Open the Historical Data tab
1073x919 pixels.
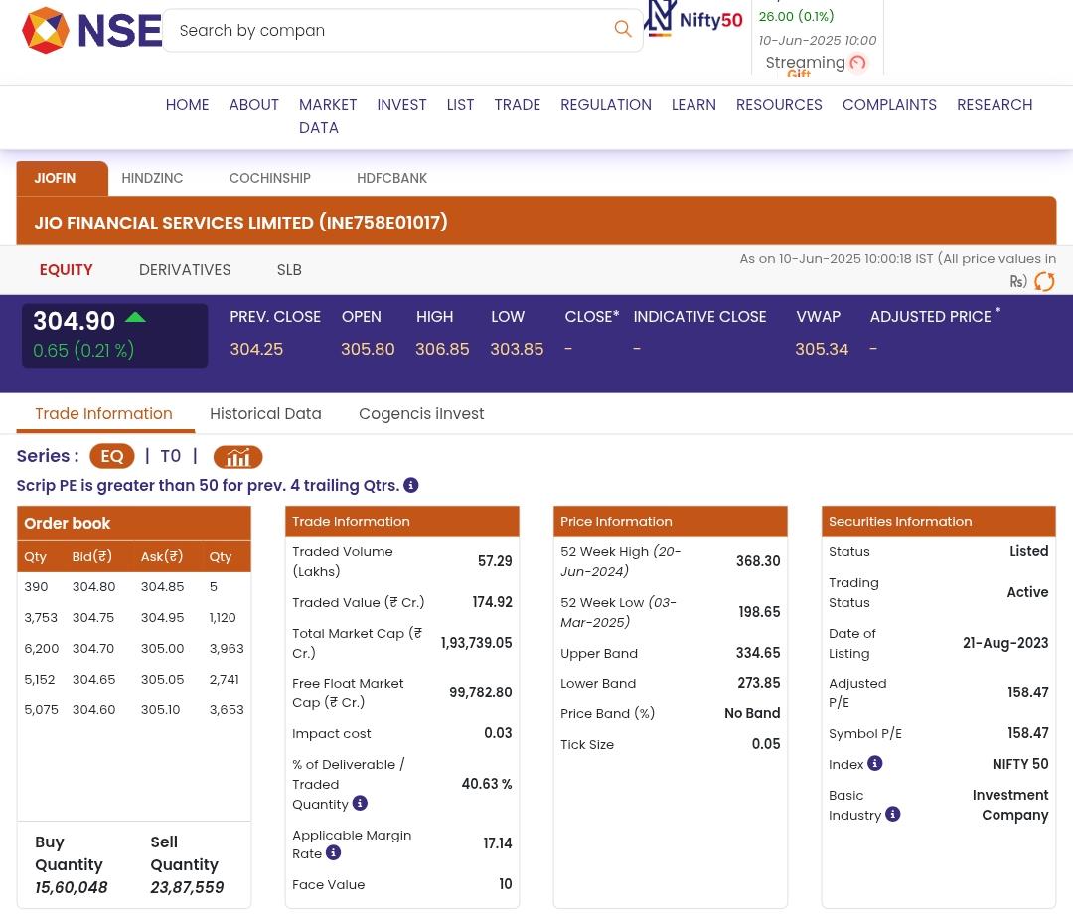[x=265, y=414]
